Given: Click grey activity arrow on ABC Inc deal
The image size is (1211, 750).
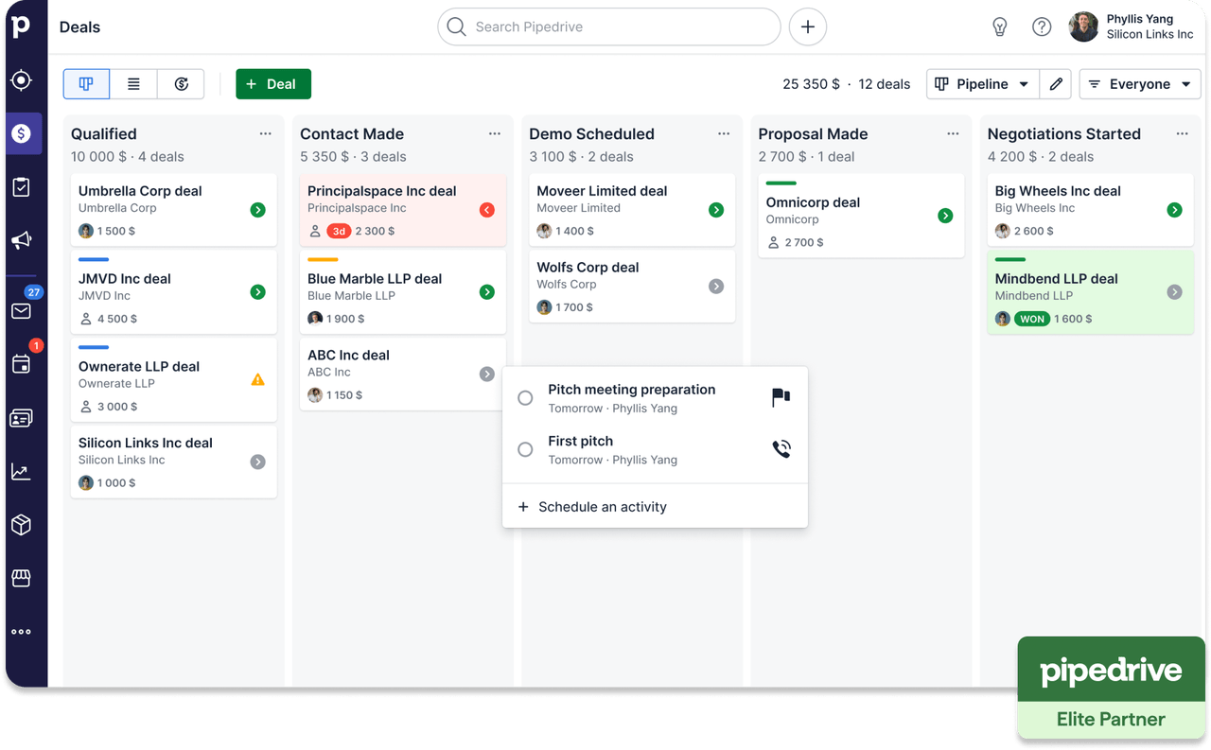Looking at the screenshot, I should [x=487, y=375].
